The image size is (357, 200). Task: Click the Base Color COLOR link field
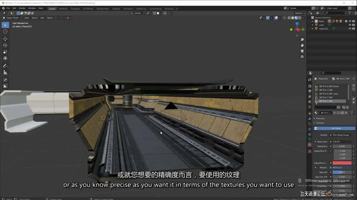[x=341, y=142]
